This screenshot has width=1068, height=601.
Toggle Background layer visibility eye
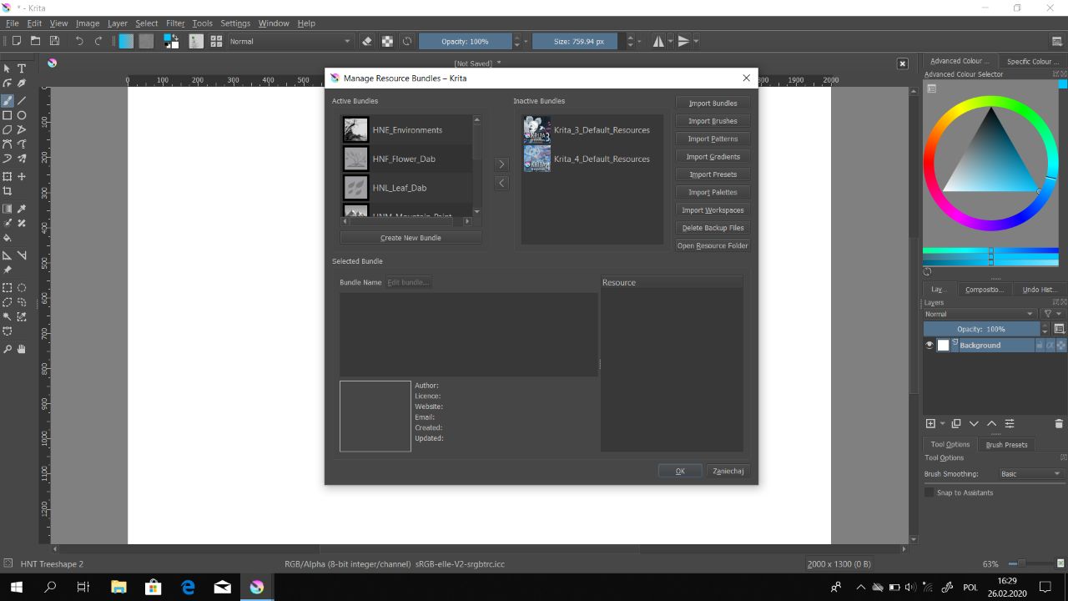tap(929, 345)
